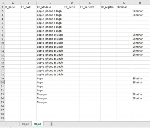This screenshot has width=150, height=128.
Task: Click Eliminar in row 24 column H
Action: click(x=140, y=98)
